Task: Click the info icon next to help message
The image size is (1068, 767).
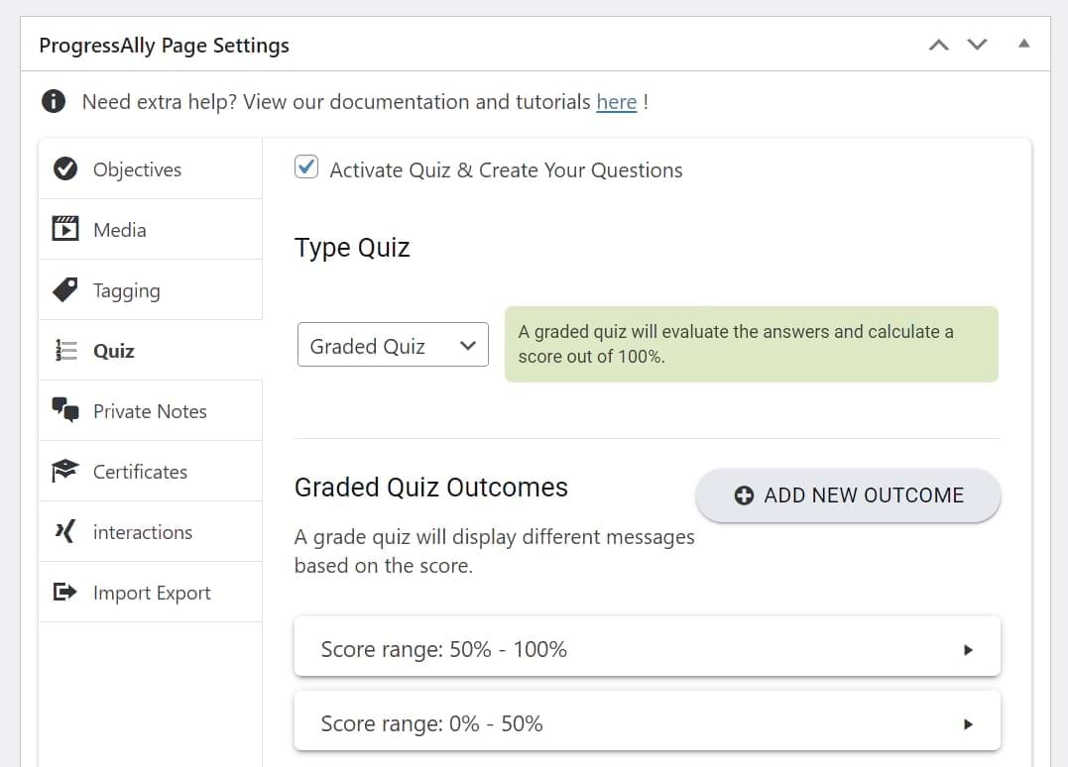Action: point(54,101)
